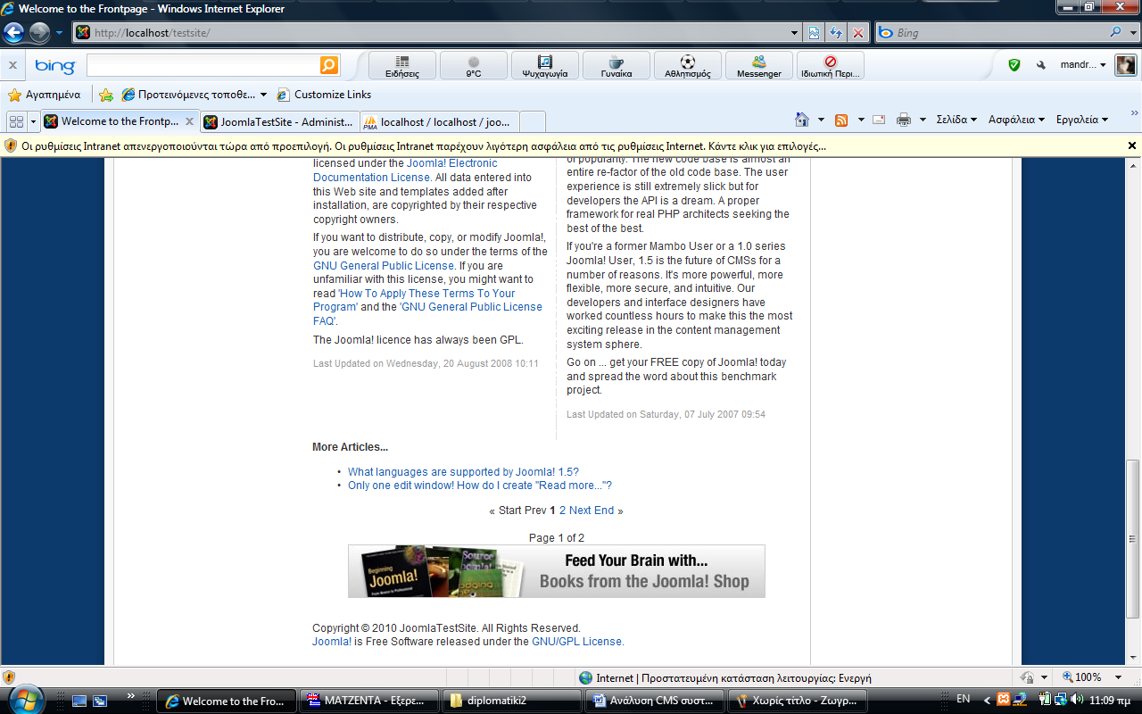1142x714 pixels.
Task: Open the Ψυχαγωγία entertainment button
Action: coord(545,66)
